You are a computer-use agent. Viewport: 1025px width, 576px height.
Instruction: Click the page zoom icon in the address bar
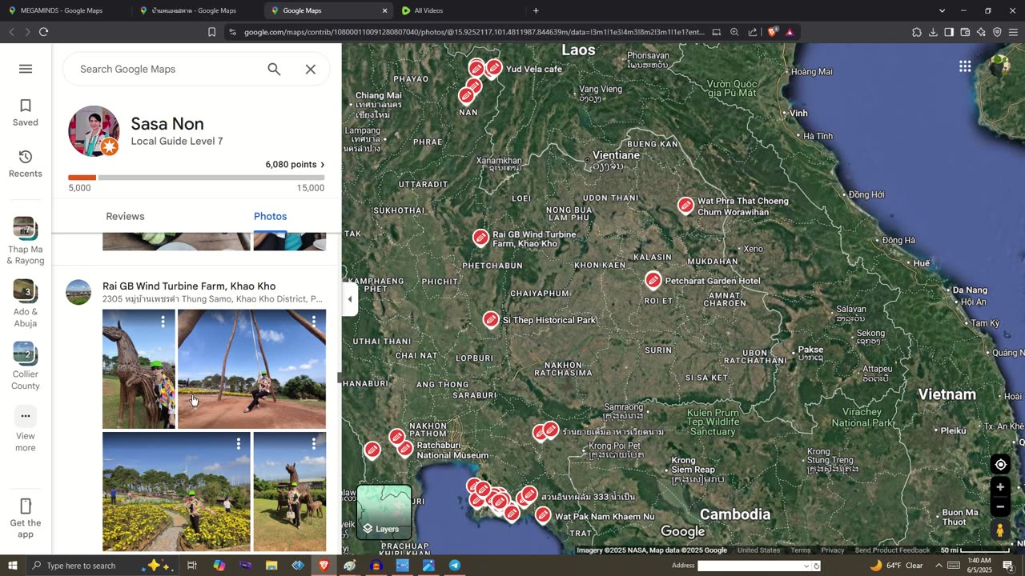pos(734,32)
